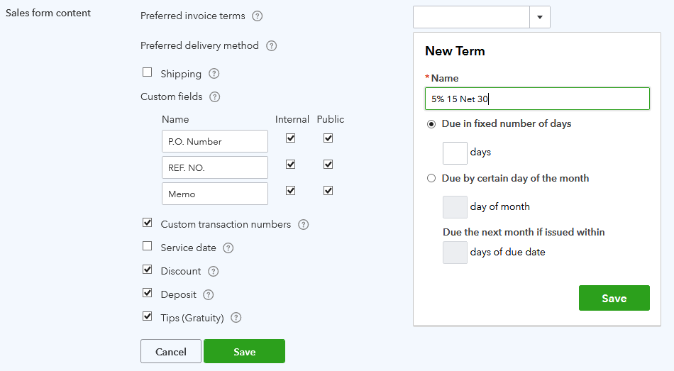Click the P.O. Number custom field box
674x371 pixels.
pos(214,141)
